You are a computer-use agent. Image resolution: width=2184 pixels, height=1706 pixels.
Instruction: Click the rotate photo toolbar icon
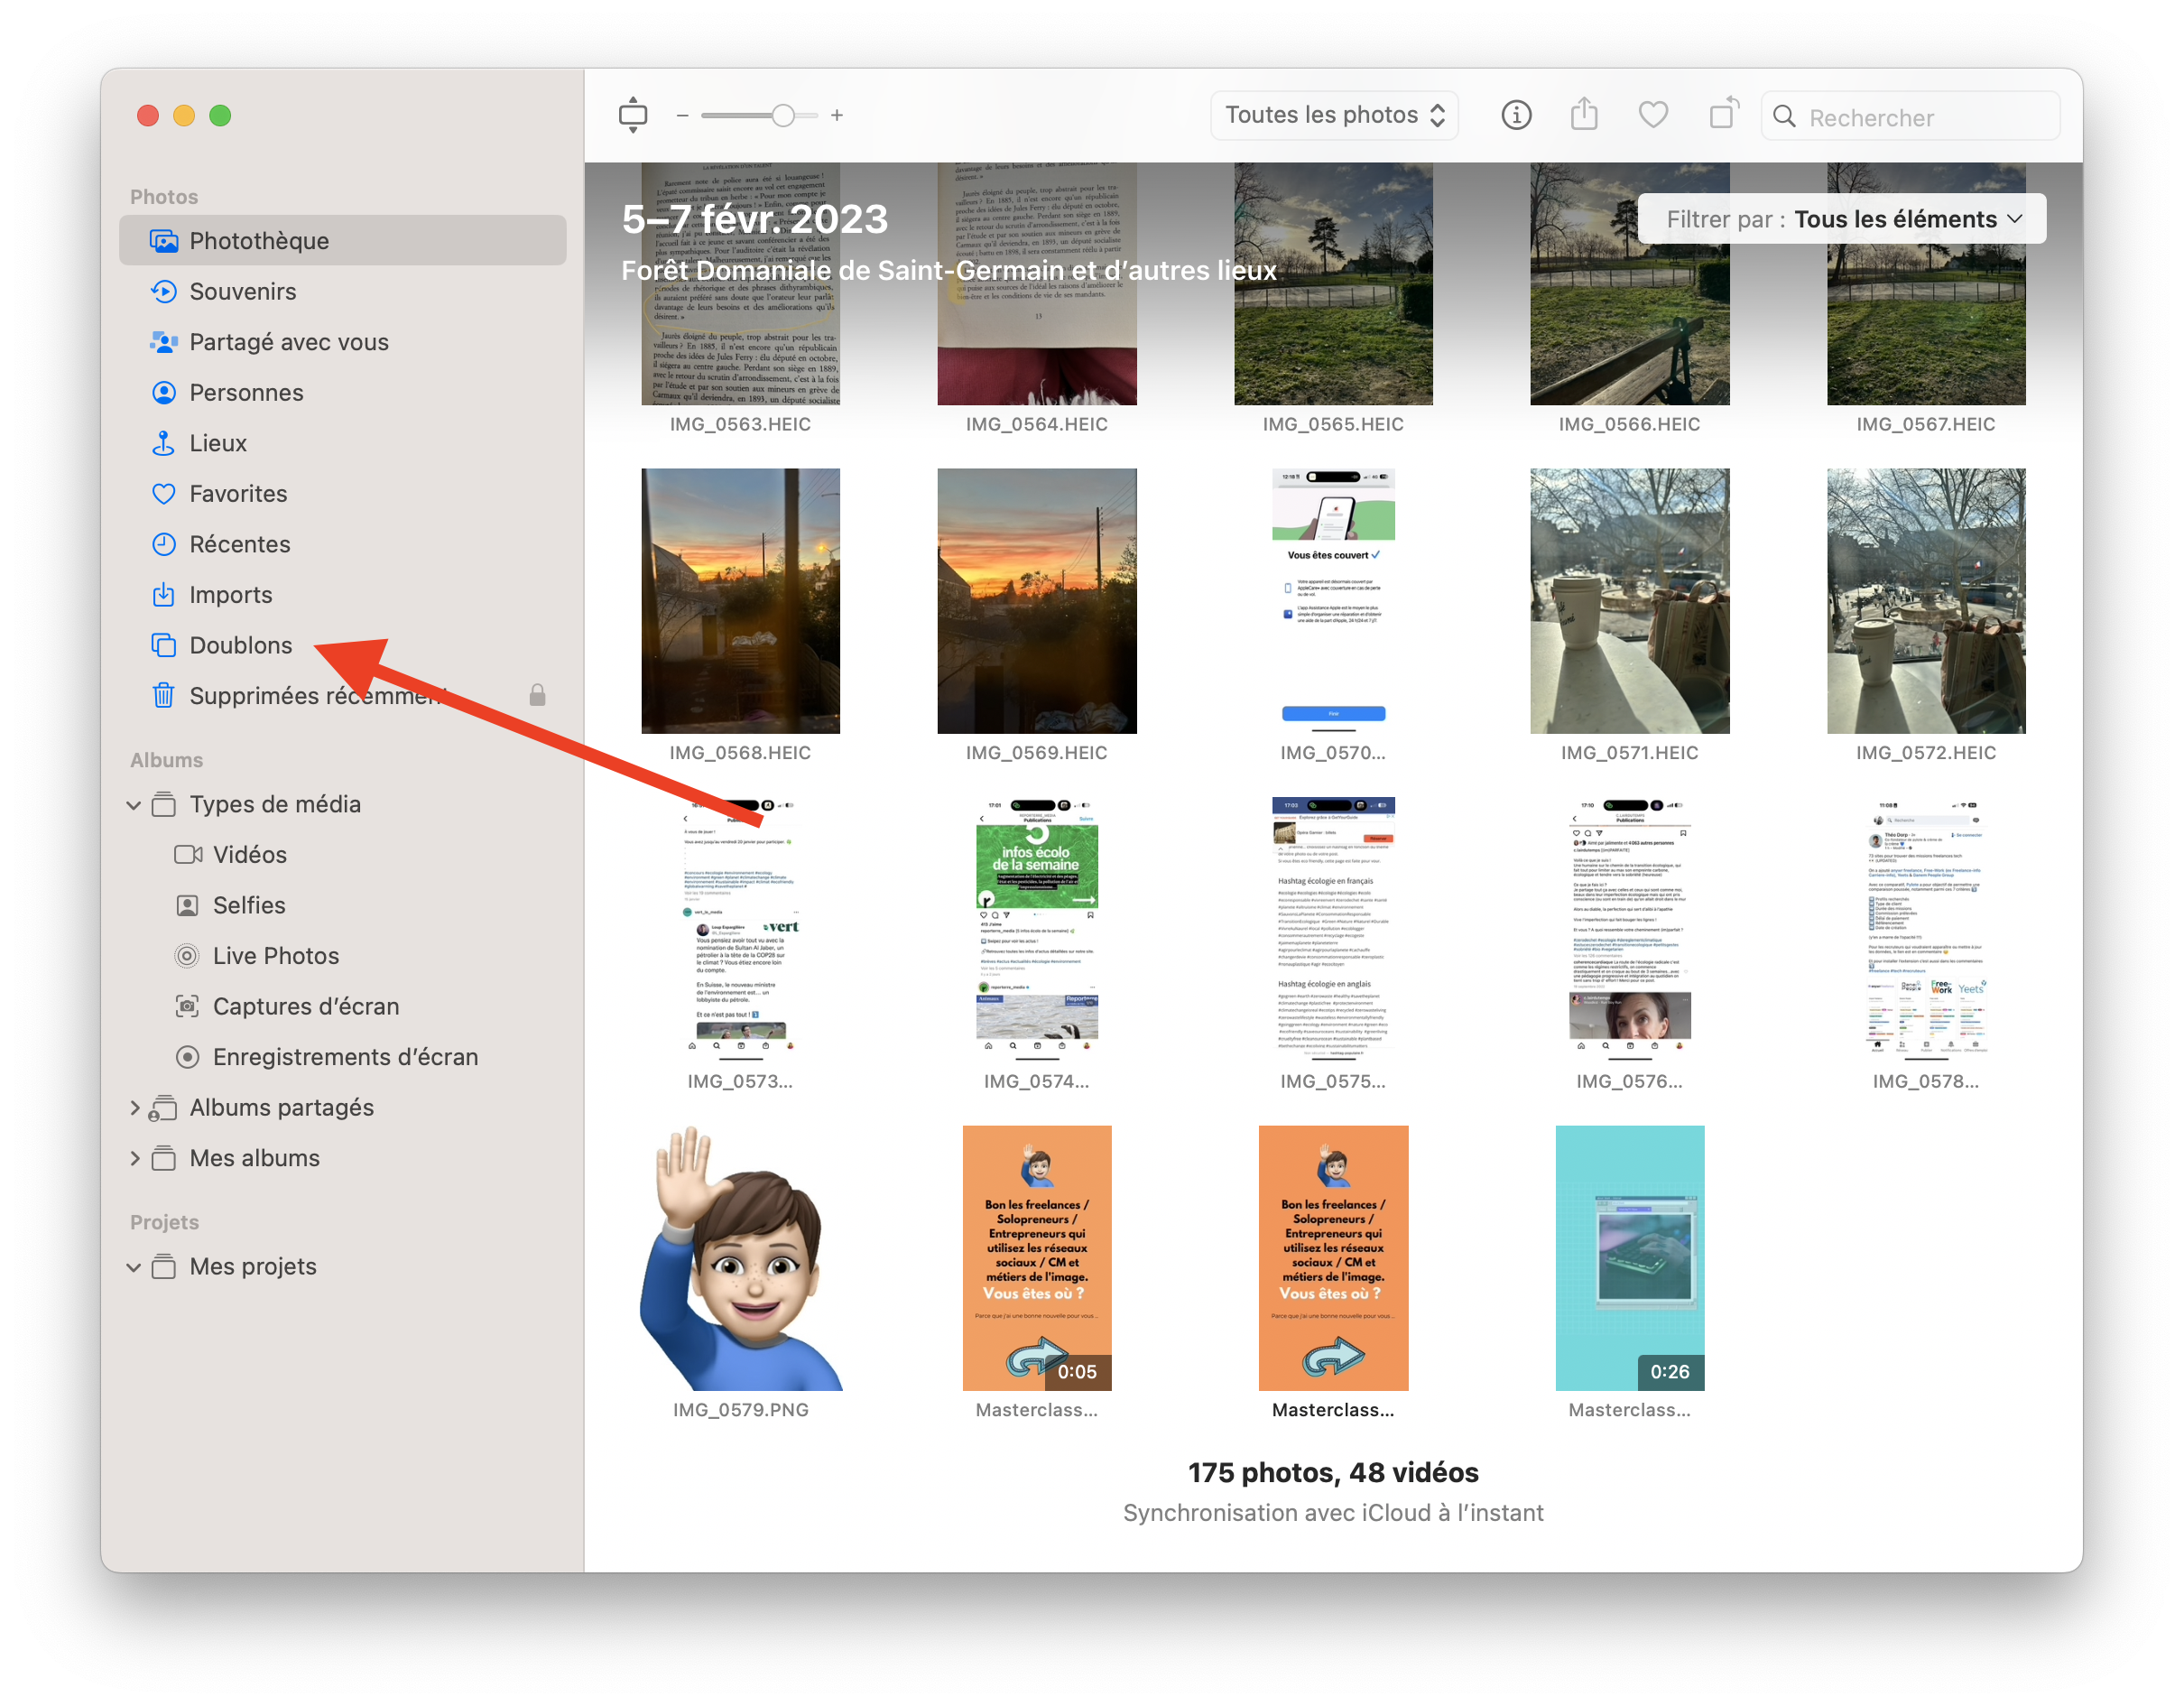(1723, 115)
